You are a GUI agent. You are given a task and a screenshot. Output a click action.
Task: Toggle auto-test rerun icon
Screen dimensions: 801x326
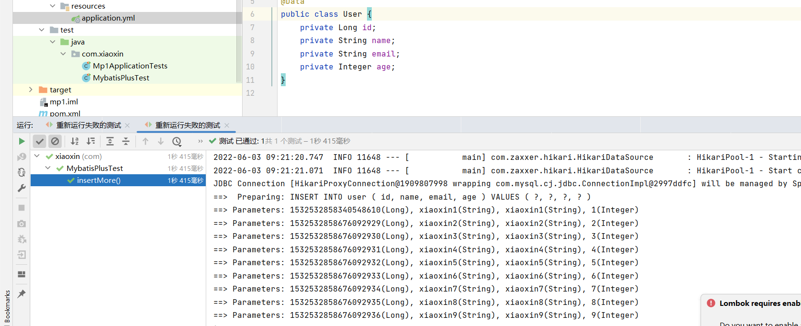pyautogui.click(x=22, y=172)
